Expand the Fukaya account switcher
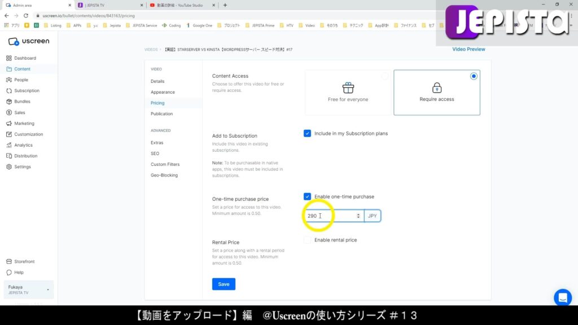 click(28, 289)
